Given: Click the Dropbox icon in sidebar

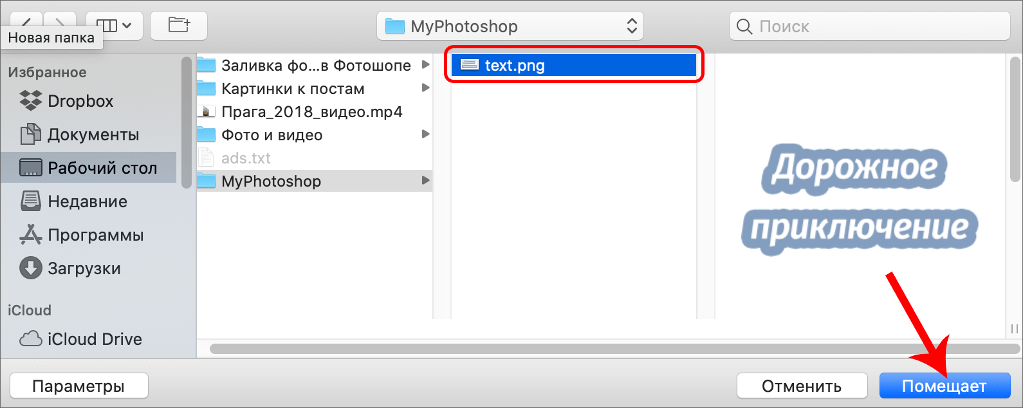Looking at the screenshot, I should click(31, 101).
